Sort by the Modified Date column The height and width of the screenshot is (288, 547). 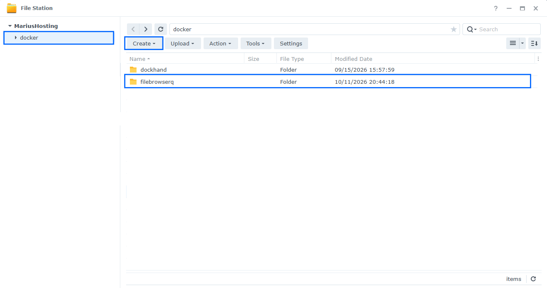point(433,59)
